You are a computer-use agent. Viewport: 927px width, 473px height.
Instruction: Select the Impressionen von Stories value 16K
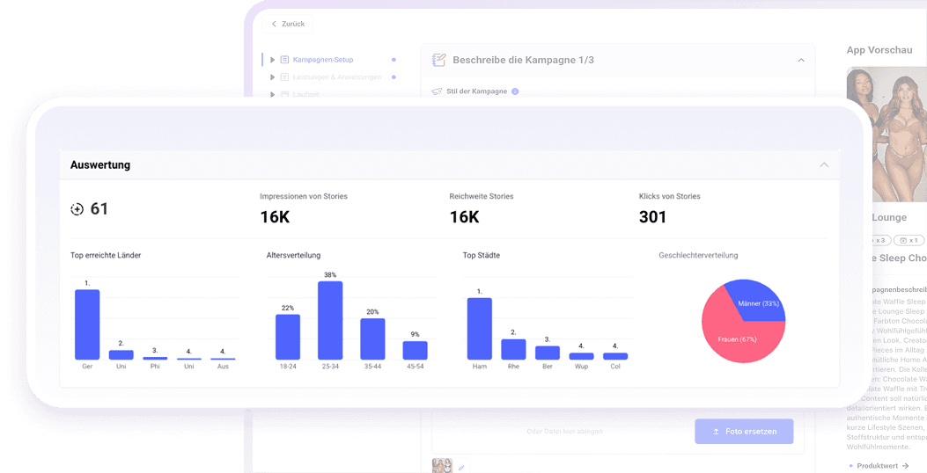click(x=275, y=217)
